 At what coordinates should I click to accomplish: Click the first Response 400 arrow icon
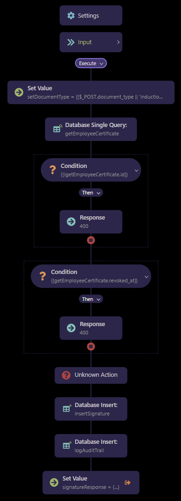tap(71, 222)
